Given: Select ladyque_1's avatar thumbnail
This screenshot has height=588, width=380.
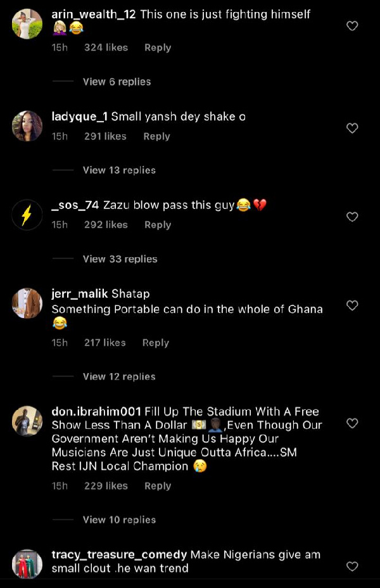Looking at the screenshot, I should [27, 125].
